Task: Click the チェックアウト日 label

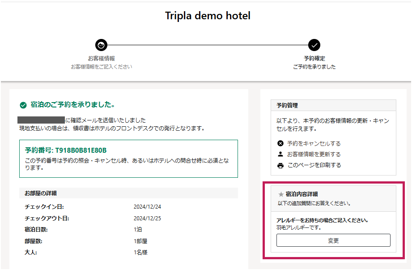Action: (47, 219)
